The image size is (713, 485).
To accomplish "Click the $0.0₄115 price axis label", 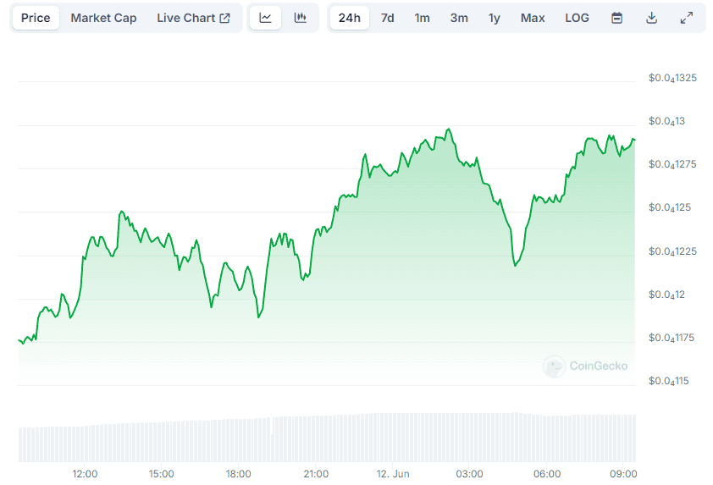I will [x=669, y=382].
